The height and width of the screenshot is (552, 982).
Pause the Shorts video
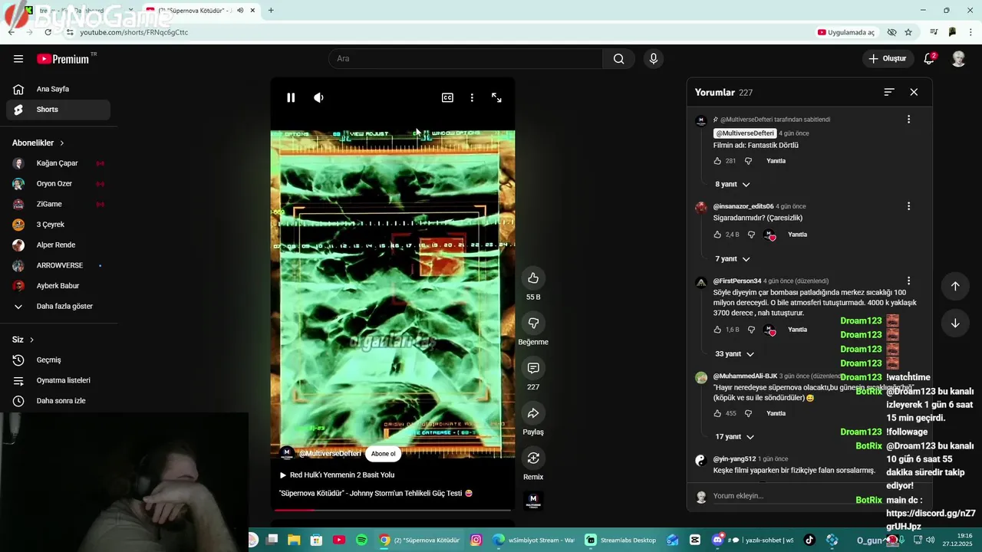(x=291, y=97)
